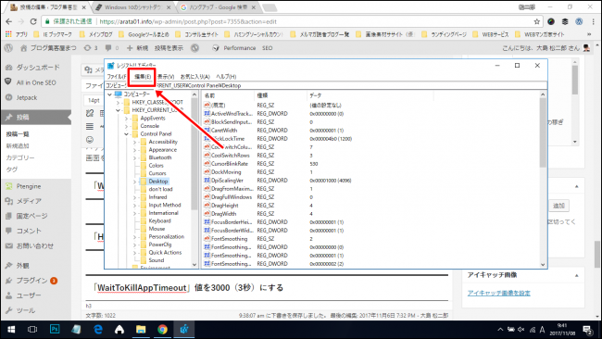This screenshot has width=602, height=339.
Task: Open the アプリ shortcut in bookmarks bar
Action: point(17,34)
